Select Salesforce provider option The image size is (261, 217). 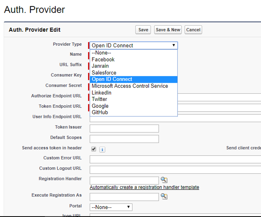pos(104,73)
